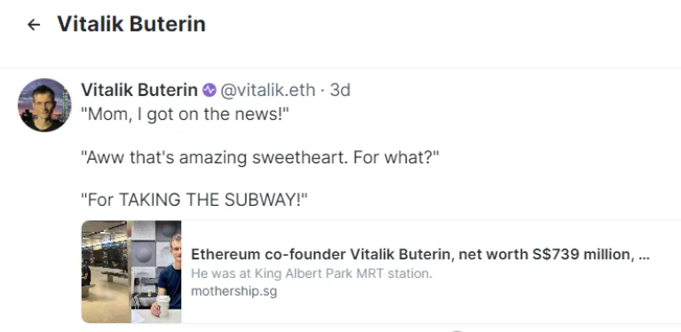Click the word "SUBWAY!" in the post

tap(265, 200)
